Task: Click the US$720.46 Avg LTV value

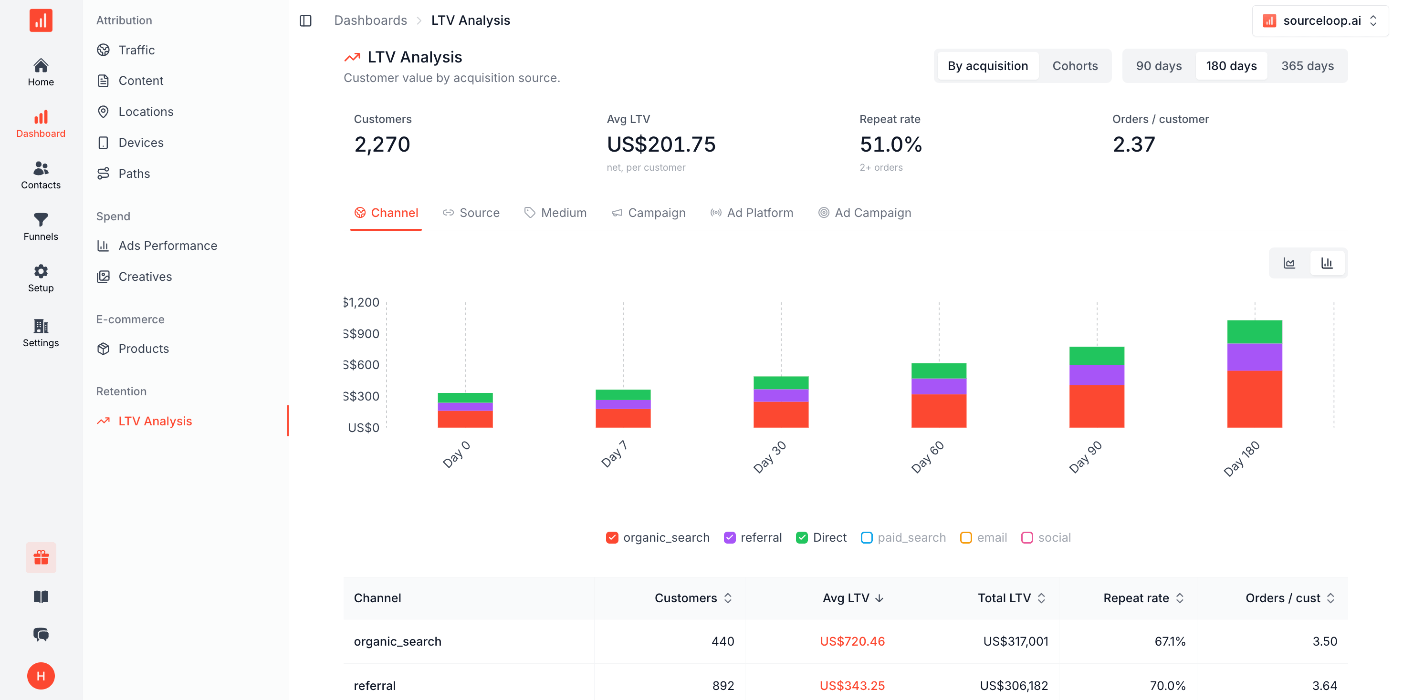Action: [x=852, y=641]
